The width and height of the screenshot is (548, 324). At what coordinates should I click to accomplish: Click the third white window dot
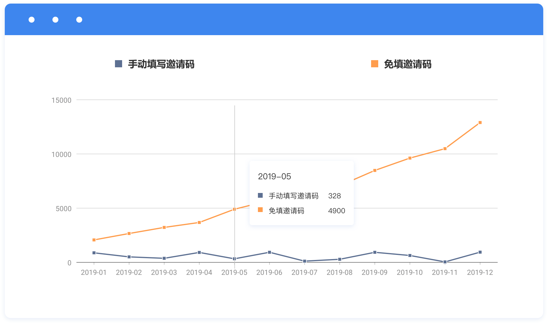pos(79,20)
